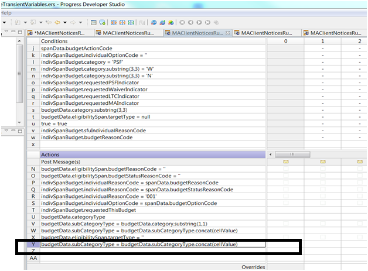Toggle action row N checkbox in column 0

pos(285,169)
